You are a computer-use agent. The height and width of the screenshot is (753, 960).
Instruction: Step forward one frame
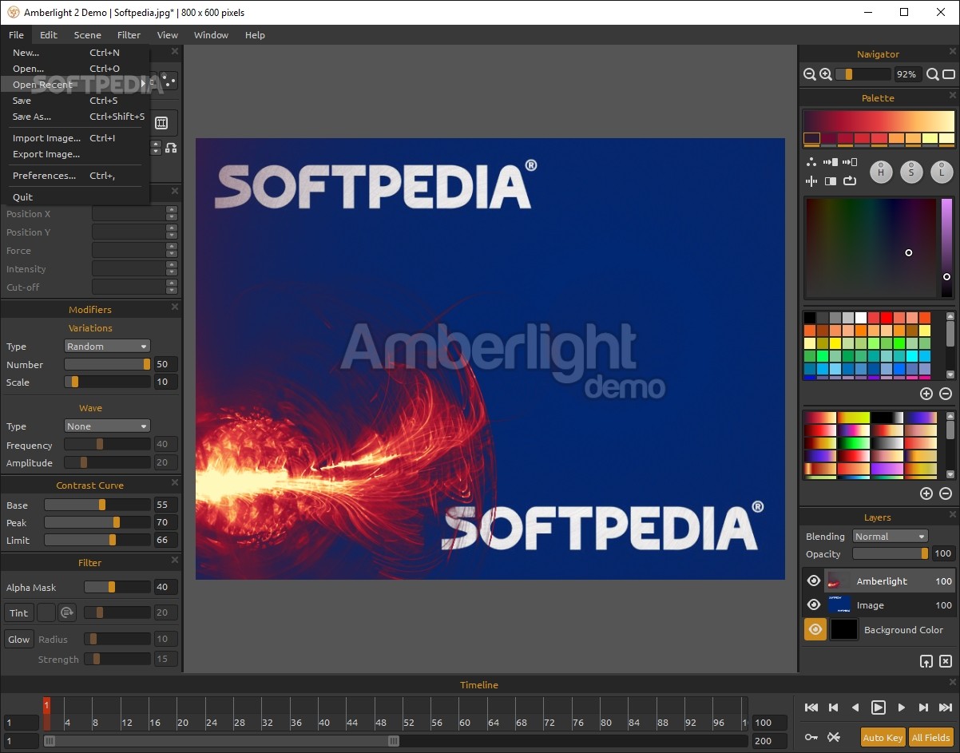901,707
